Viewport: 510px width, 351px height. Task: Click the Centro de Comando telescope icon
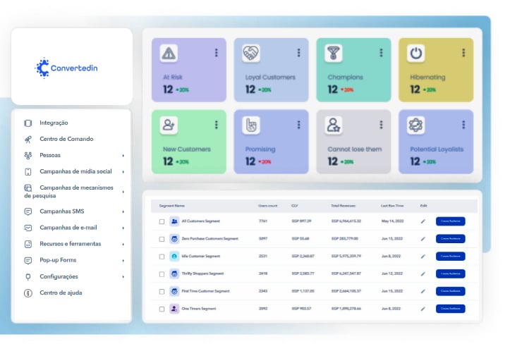click(28, 140)
